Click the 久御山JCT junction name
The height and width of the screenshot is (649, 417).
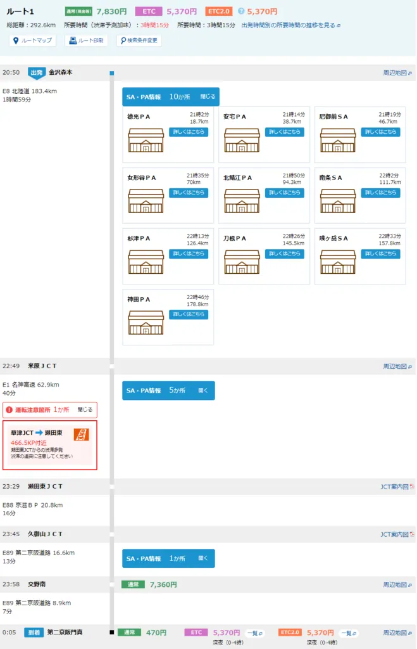pos(45,534)
